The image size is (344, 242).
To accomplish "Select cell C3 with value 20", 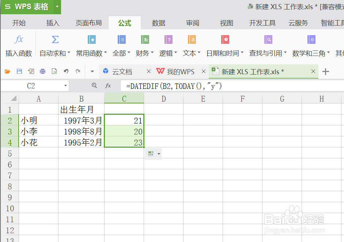I will tap(124, 131).
